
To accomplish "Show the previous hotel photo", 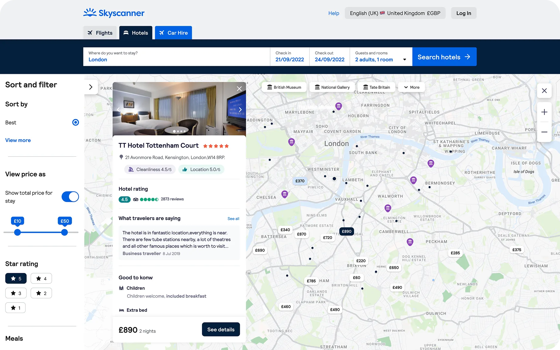I will click(x=118, y=110).
